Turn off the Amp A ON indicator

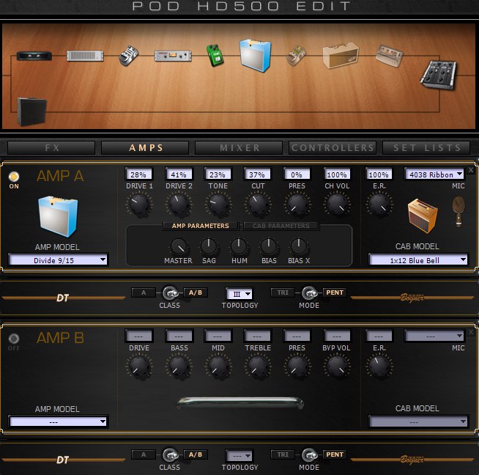14,177
